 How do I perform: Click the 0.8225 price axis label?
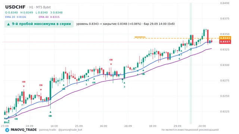pos(225,112)
